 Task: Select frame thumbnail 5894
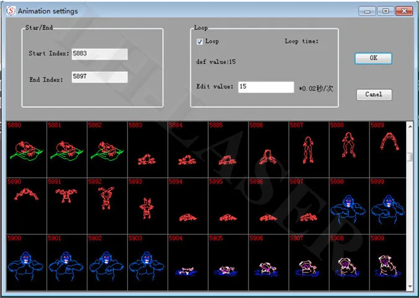(x=188, y=206)
